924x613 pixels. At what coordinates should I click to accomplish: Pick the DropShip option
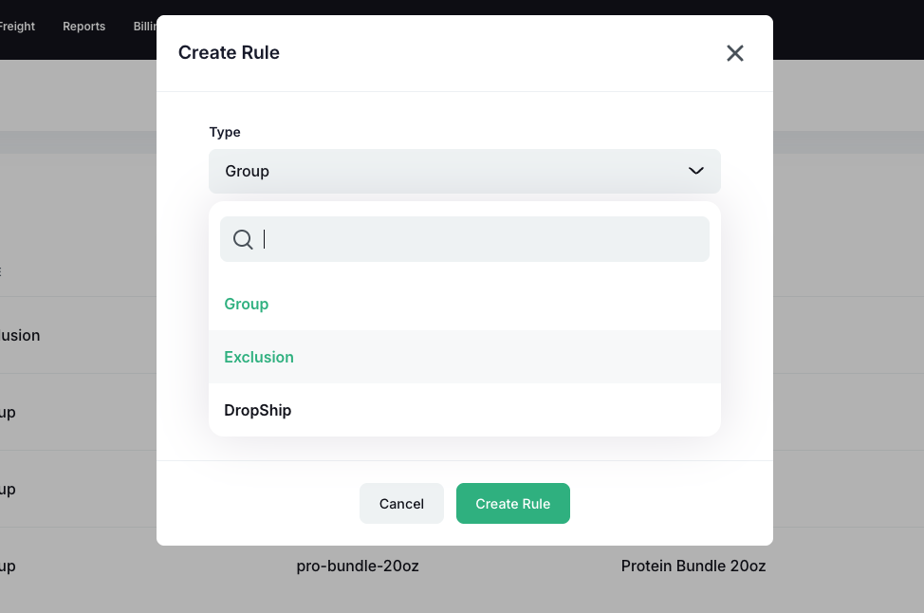258,410
